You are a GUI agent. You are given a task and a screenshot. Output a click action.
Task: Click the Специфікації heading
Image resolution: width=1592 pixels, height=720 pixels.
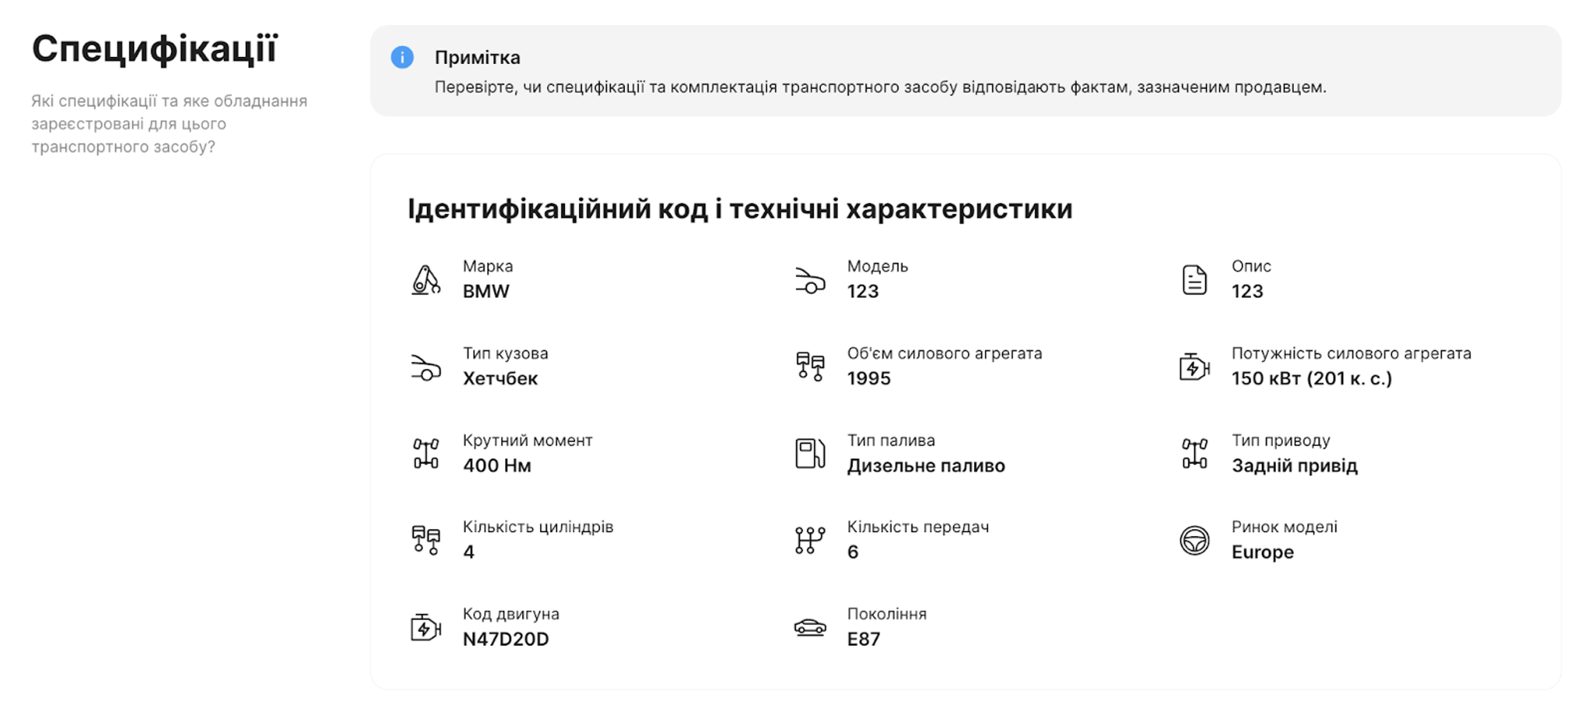155,49
